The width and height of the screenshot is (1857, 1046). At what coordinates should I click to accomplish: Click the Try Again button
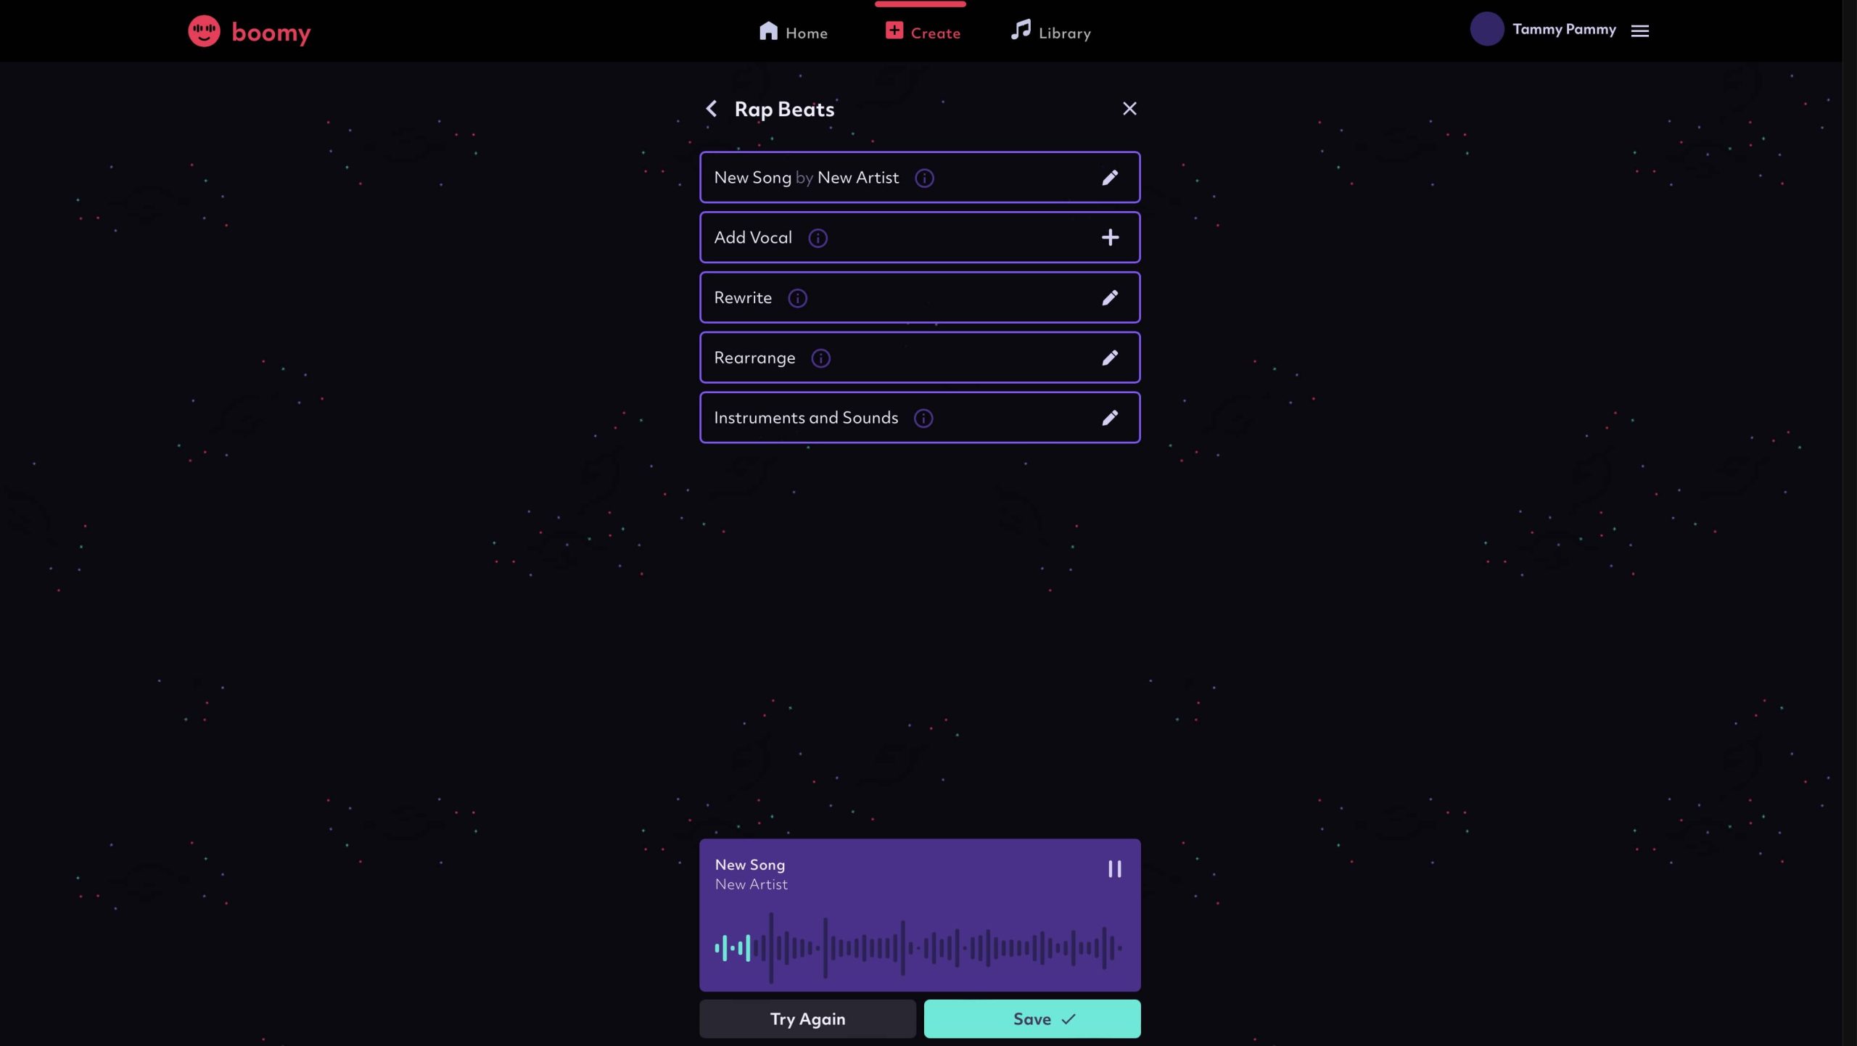[807, 1019]
